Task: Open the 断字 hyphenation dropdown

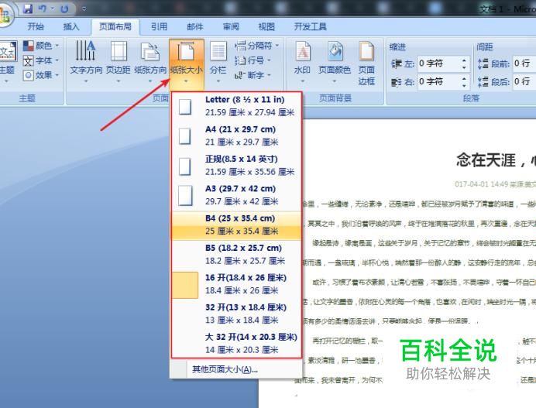Action: (253, 75)
